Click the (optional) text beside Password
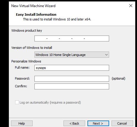Viewport: 137px width, 127px height. coord(118,78)
